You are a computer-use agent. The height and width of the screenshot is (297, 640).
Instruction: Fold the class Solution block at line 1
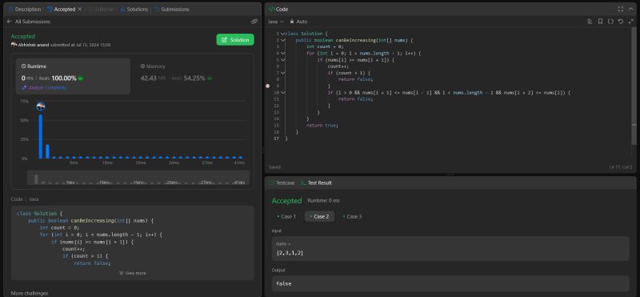tap(282, 34)
